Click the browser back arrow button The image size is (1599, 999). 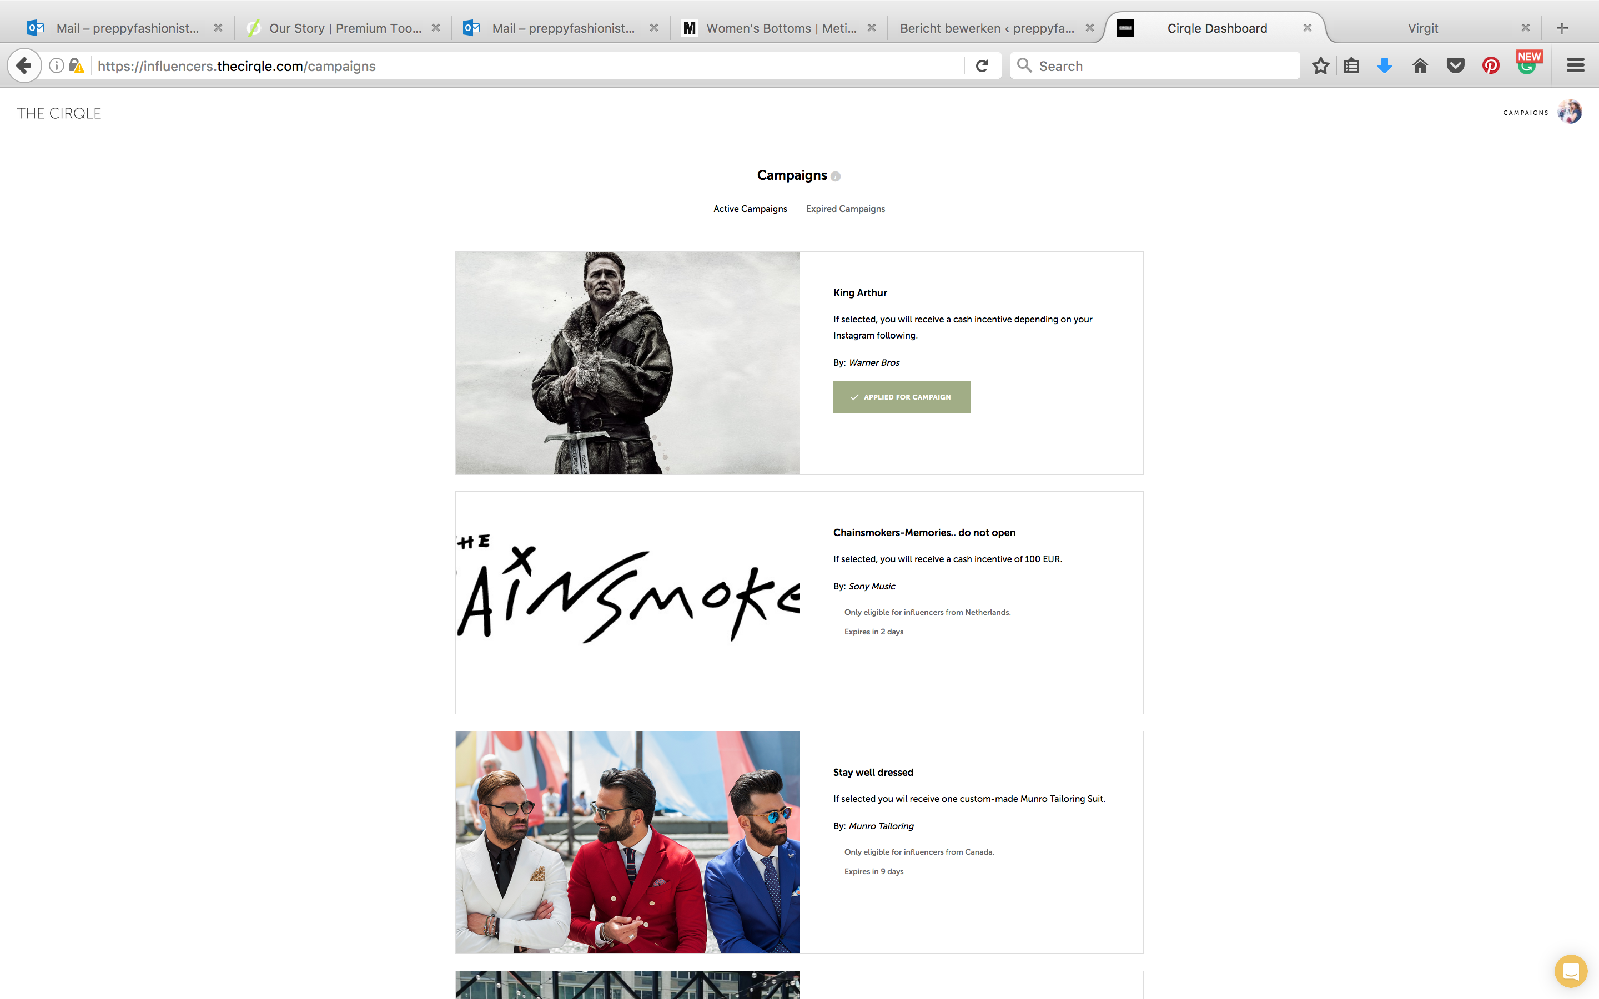24,66
